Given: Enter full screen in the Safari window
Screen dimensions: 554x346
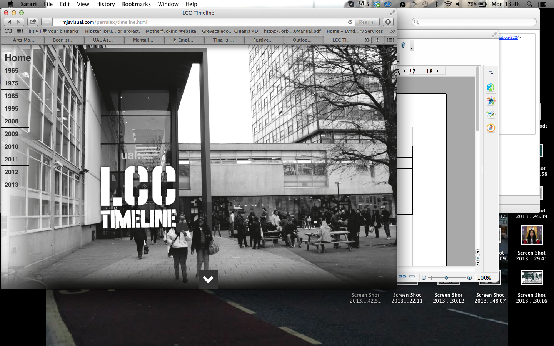Looking at the screenshot, I should click(x=392, y=13).
